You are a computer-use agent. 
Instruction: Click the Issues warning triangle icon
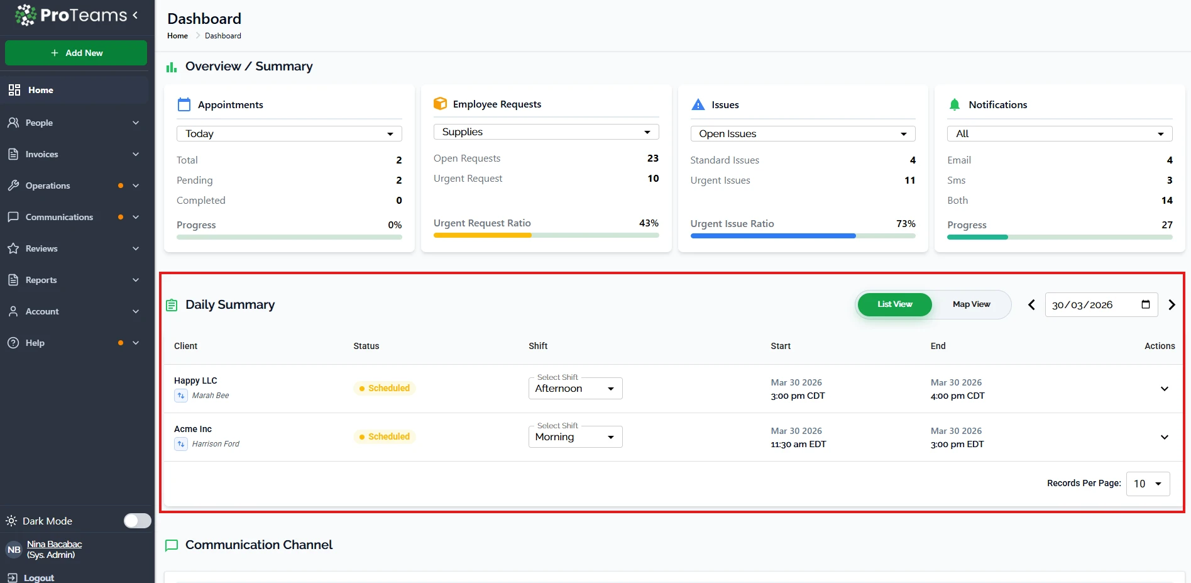pyautogui.click(x=698, y=105)
